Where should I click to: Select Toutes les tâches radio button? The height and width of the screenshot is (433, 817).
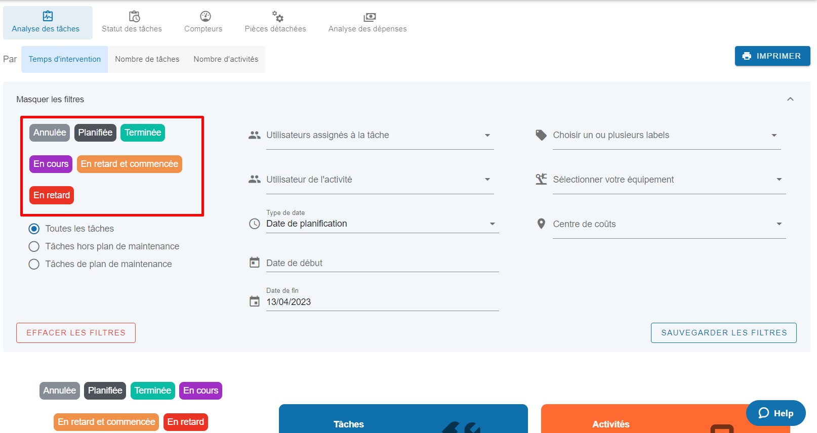point(34,229)
